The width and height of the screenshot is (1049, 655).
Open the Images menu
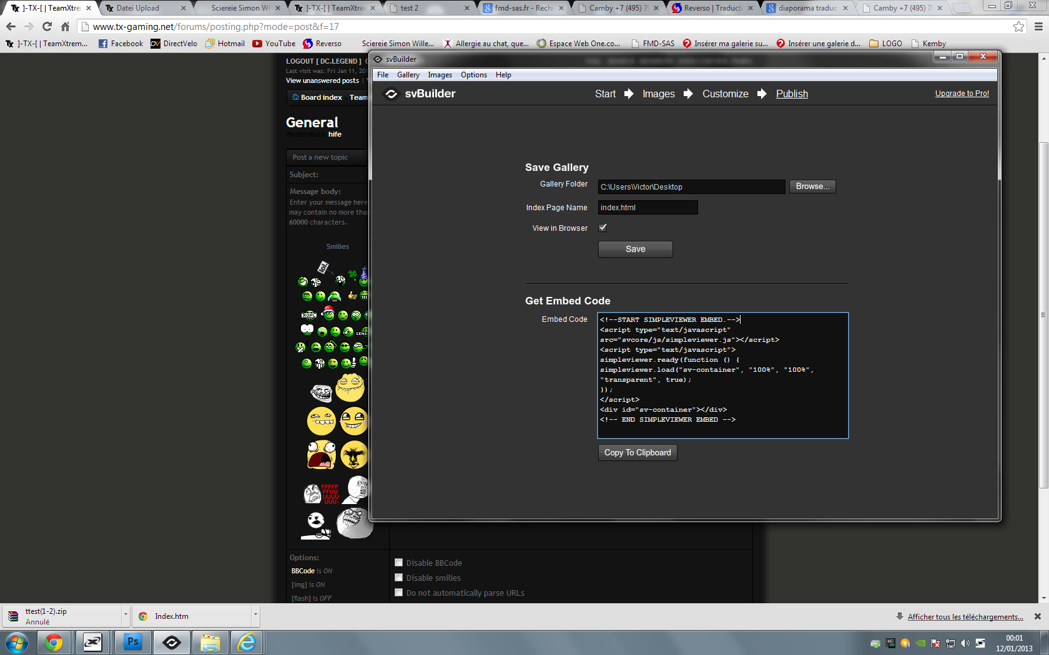[x=440, y=75]
